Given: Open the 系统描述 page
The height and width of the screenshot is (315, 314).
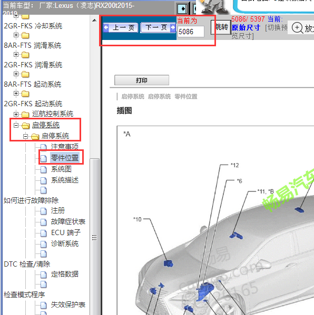Looking at the screenshot, I should pyautogui.click(x=65, y=180).
